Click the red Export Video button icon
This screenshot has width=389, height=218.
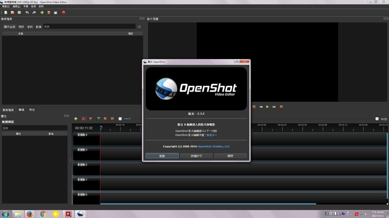point(63,12)
